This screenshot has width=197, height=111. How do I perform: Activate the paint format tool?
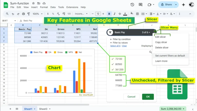tap(29, 14)
